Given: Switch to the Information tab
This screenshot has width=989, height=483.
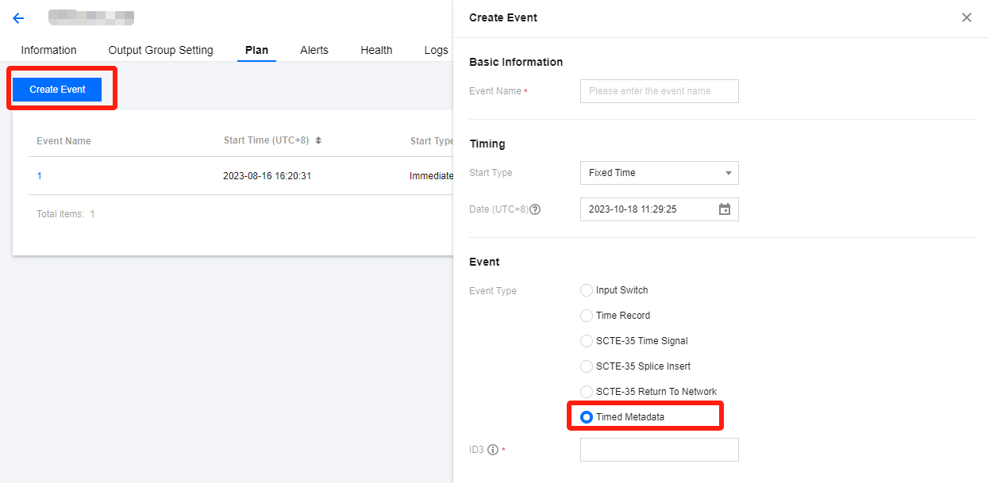Looking at the screenshot, I should [x=48, y=50].
